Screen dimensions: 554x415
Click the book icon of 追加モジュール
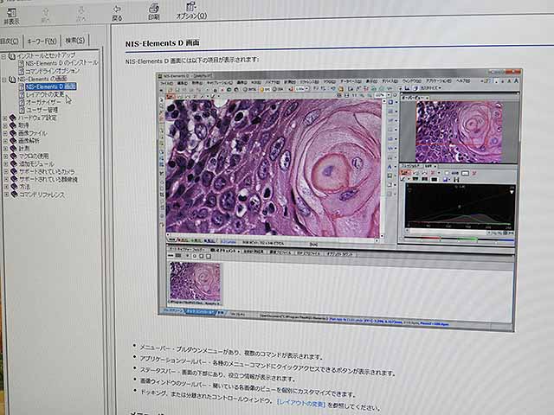pyautogui.click(x=14, y=163)
